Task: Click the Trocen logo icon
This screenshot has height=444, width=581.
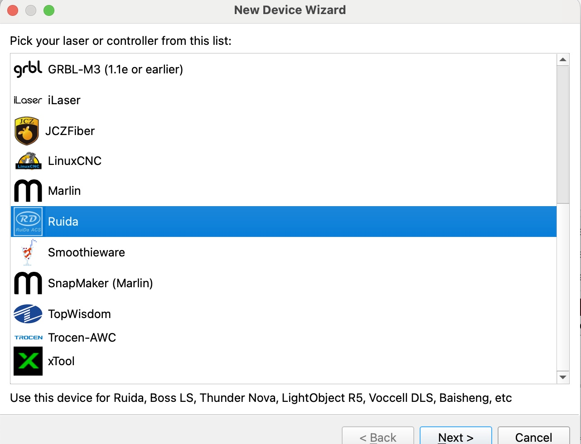Action: [x=28, y=338]
